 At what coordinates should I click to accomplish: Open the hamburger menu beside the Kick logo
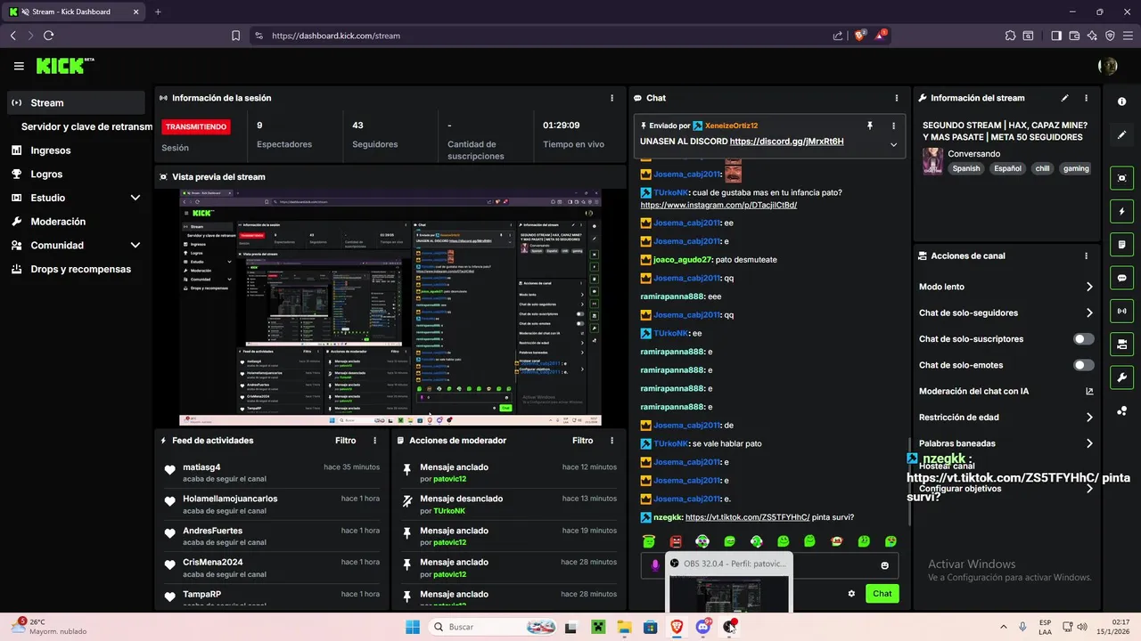point(19,66)
